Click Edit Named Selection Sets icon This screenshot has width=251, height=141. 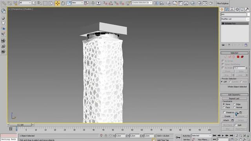point(128,3)
